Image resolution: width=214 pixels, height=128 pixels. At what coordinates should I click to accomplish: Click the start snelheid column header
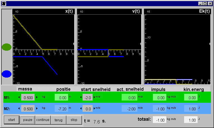click(x=96, y=89)
